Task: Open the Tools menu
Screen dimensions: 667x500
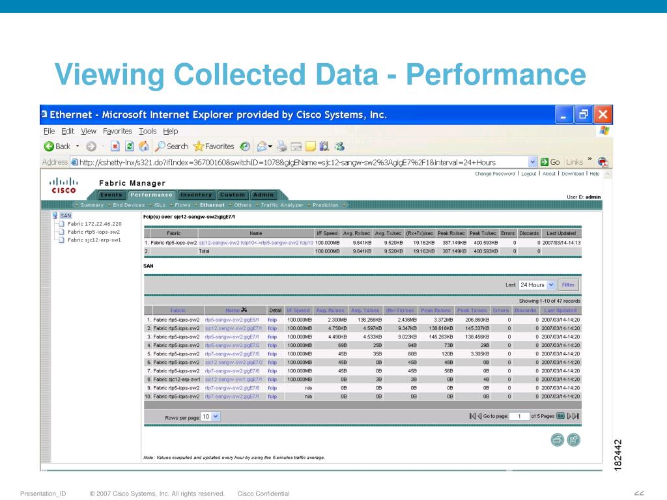Action: click(148, 132)
